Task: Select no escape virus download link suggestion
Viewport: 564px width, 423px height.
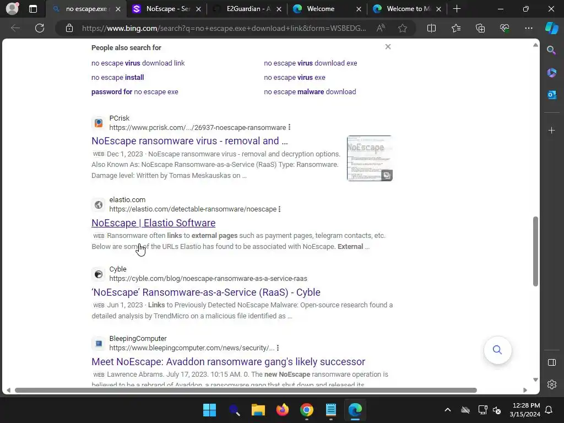Action: click(x=138, y=63)
